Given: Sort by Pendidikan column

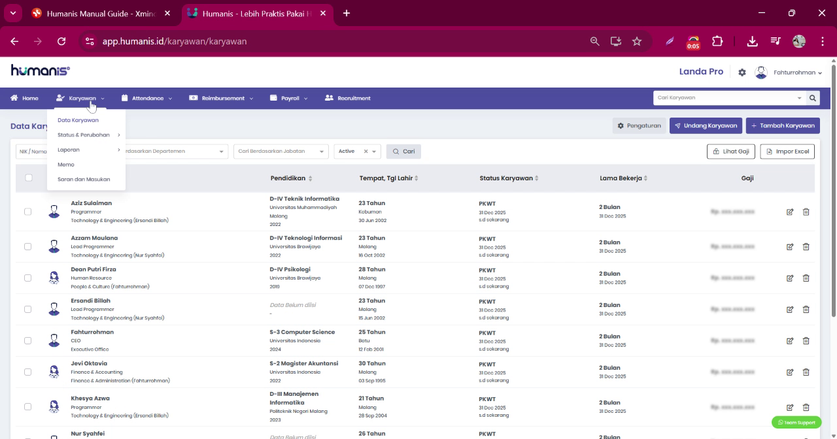Looking at the screenshot, I should 292,178.
